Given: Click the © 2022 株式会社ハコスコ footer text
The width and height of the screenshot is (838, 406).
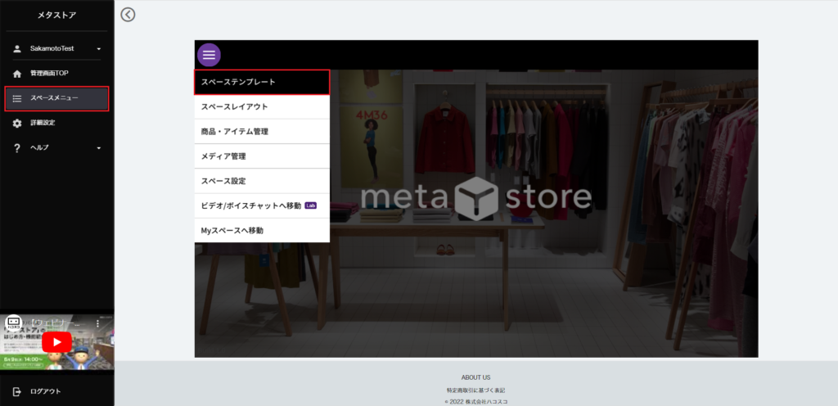Looking at the screenshot, I should (x=475, y=402).
